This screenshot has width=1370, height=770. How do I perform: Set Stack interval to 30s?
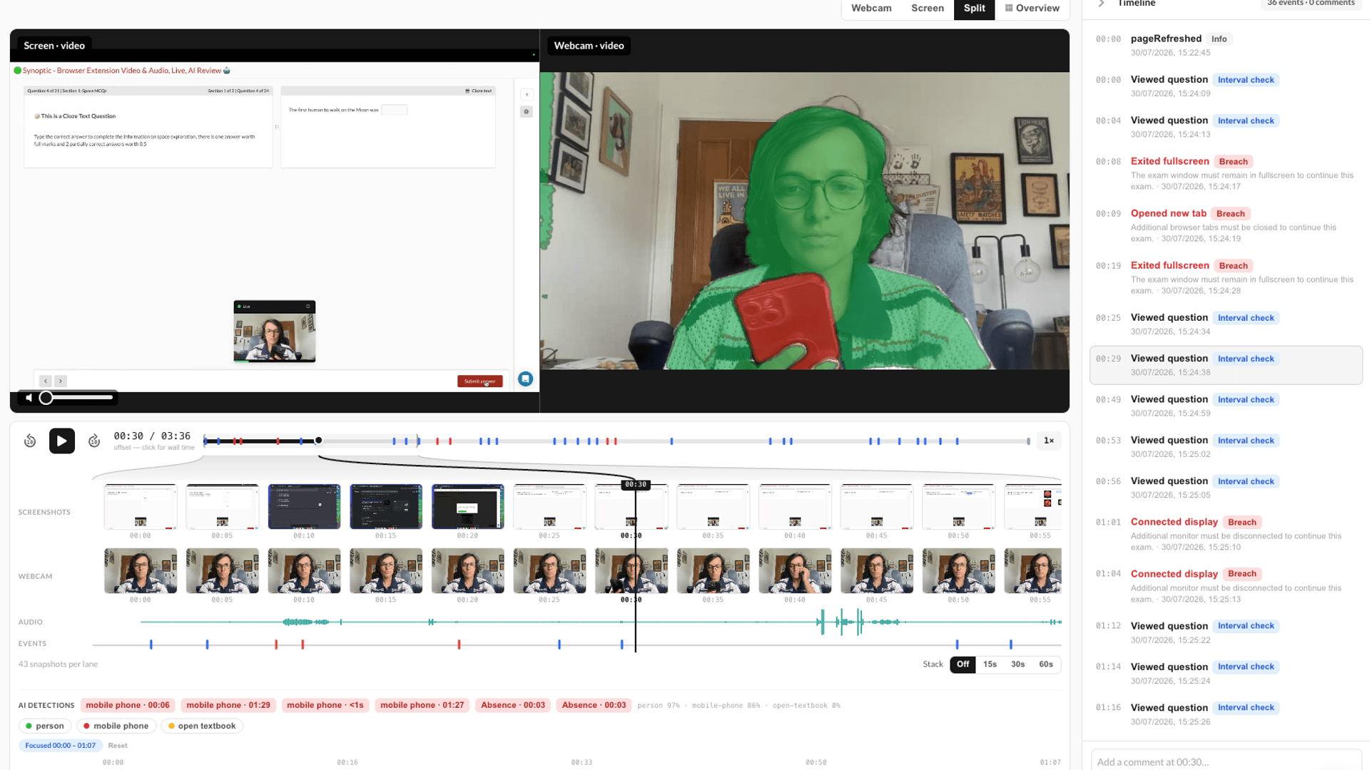[1018, 664]
